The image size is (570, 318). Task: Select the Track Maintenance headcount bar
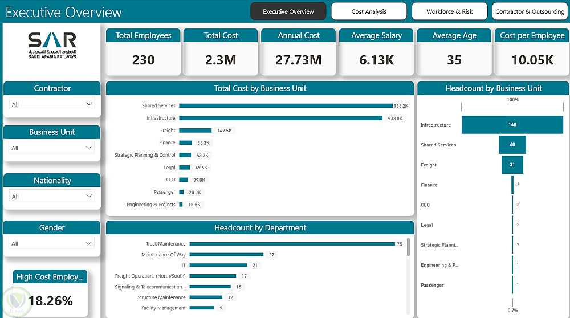292,244
